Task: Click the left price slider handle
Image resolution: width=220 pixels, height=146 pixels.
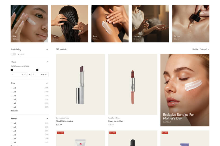Action: [12, 70]
